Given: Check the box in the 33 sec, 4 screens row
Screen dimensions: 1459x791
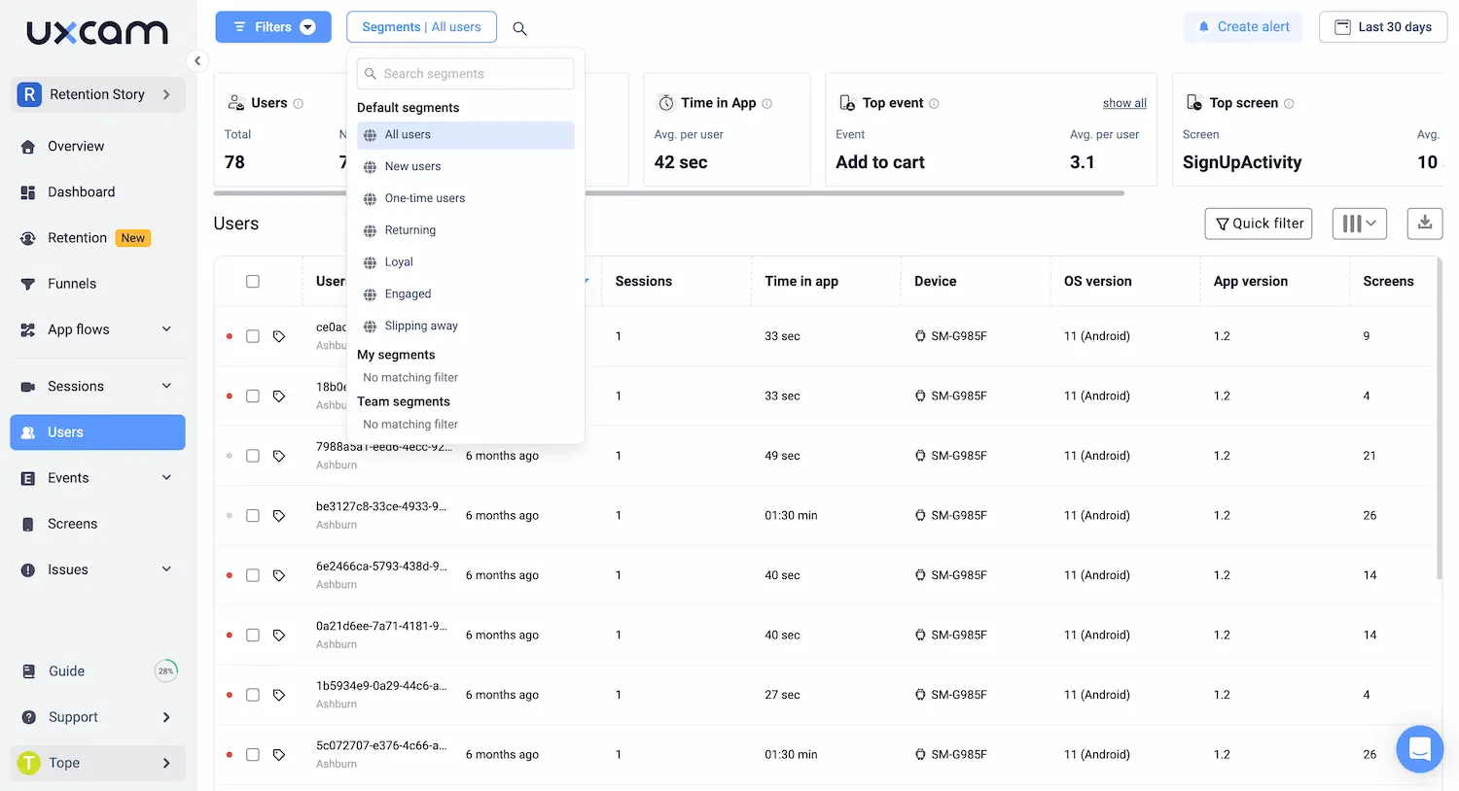Looking at the screenshot, I should 253,396.
